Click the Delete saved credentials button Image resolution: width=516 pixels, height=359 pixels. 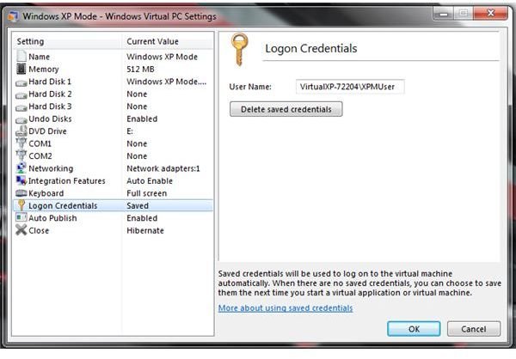286,109
